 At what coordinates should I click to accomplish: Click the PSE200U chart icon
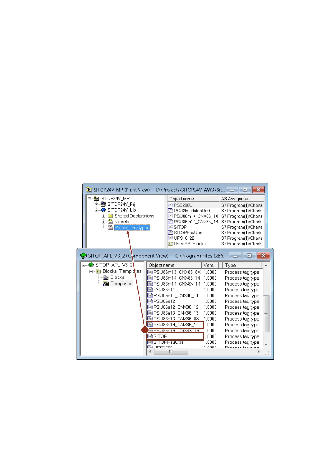pyautogui.click(x=171, y=205)
